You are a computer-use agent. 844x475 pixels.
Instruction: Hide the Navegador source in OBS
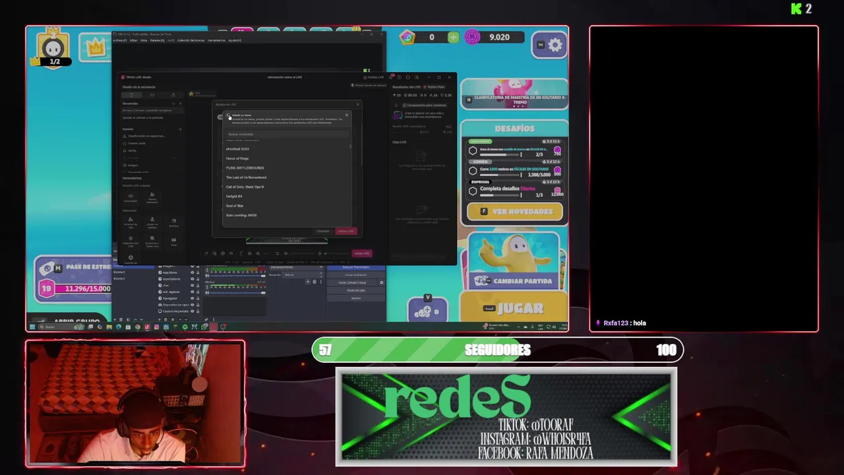point(192,298)
